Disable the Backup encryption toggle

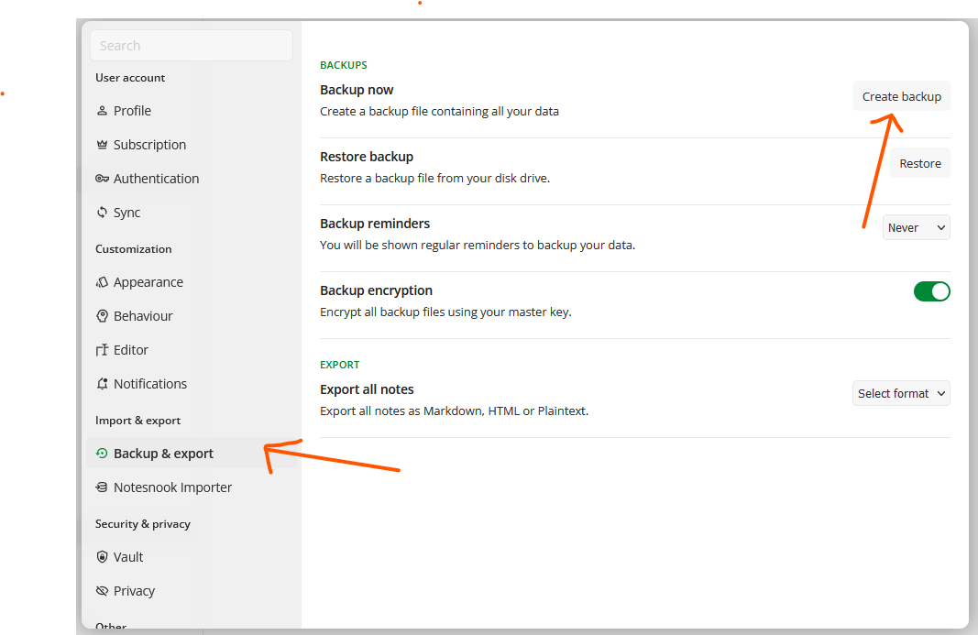click(931, 291)
